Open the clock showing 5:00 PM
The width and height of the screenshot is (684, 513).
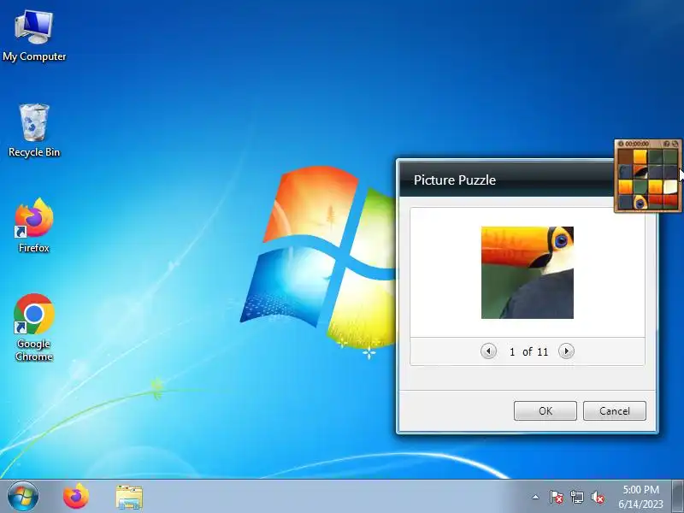point(640,497)
